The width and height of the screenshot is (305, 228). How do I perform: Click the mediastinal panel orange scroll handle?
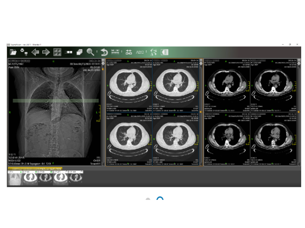coord(299,112)
